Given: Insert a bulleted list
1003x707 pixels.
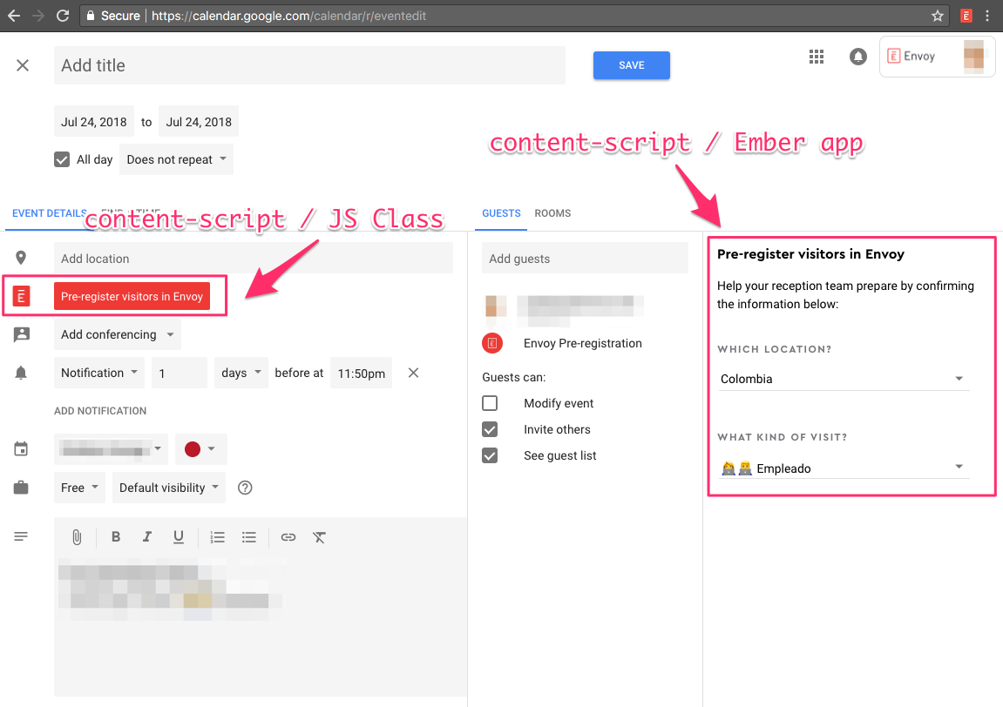Looking at the screenshot, I should coord(249,537).
